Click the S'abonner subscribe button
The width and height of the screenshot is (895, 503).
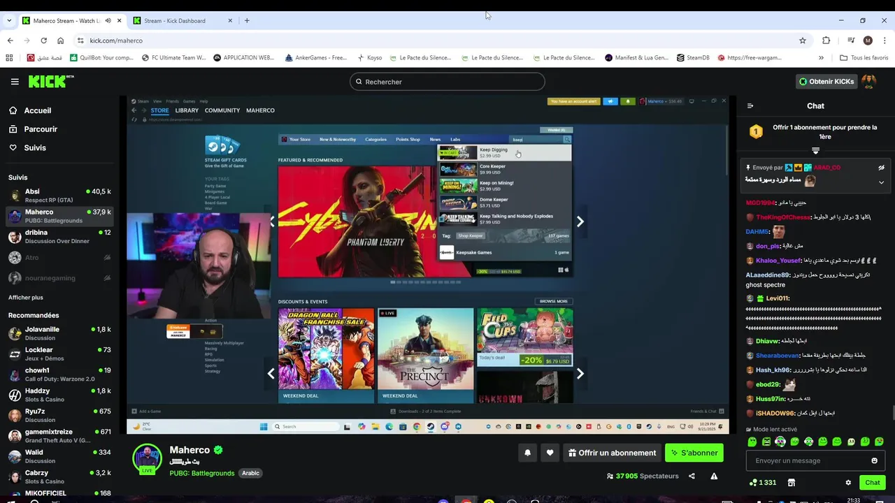pyautogui.click(x=694, y=453)
